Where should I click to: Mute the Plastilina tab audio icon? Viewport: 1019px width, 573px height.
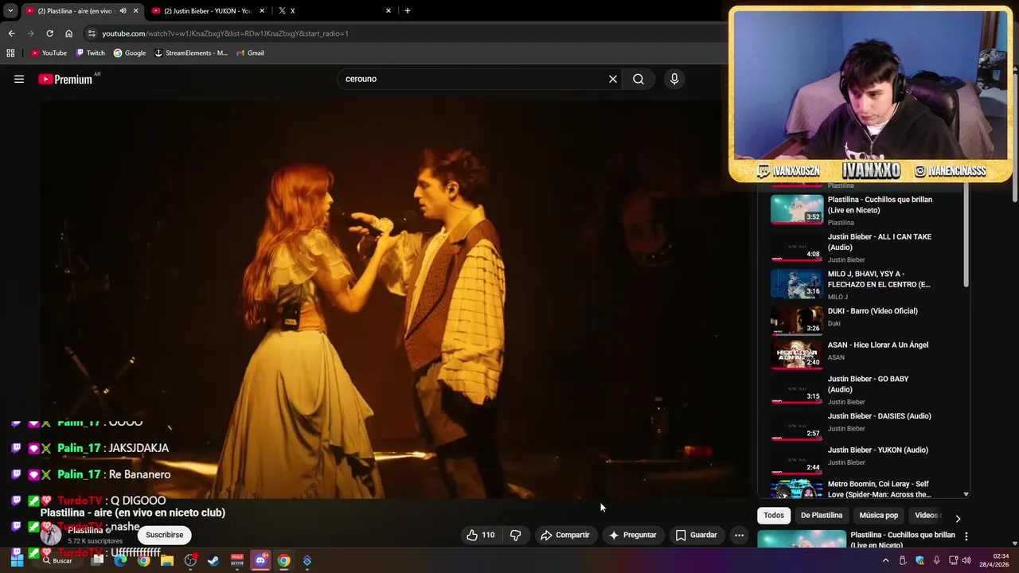(x=123, y=10)
